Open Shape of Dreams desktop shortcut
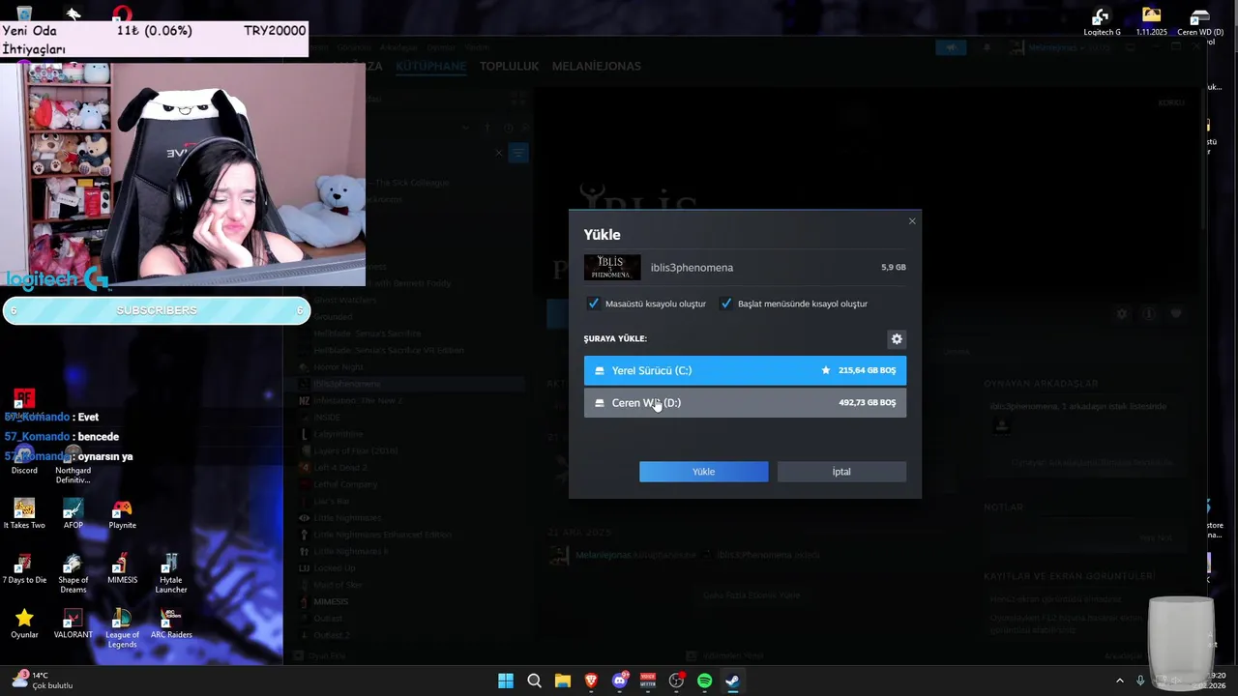The image size is (1238, 696). point(74,573)
